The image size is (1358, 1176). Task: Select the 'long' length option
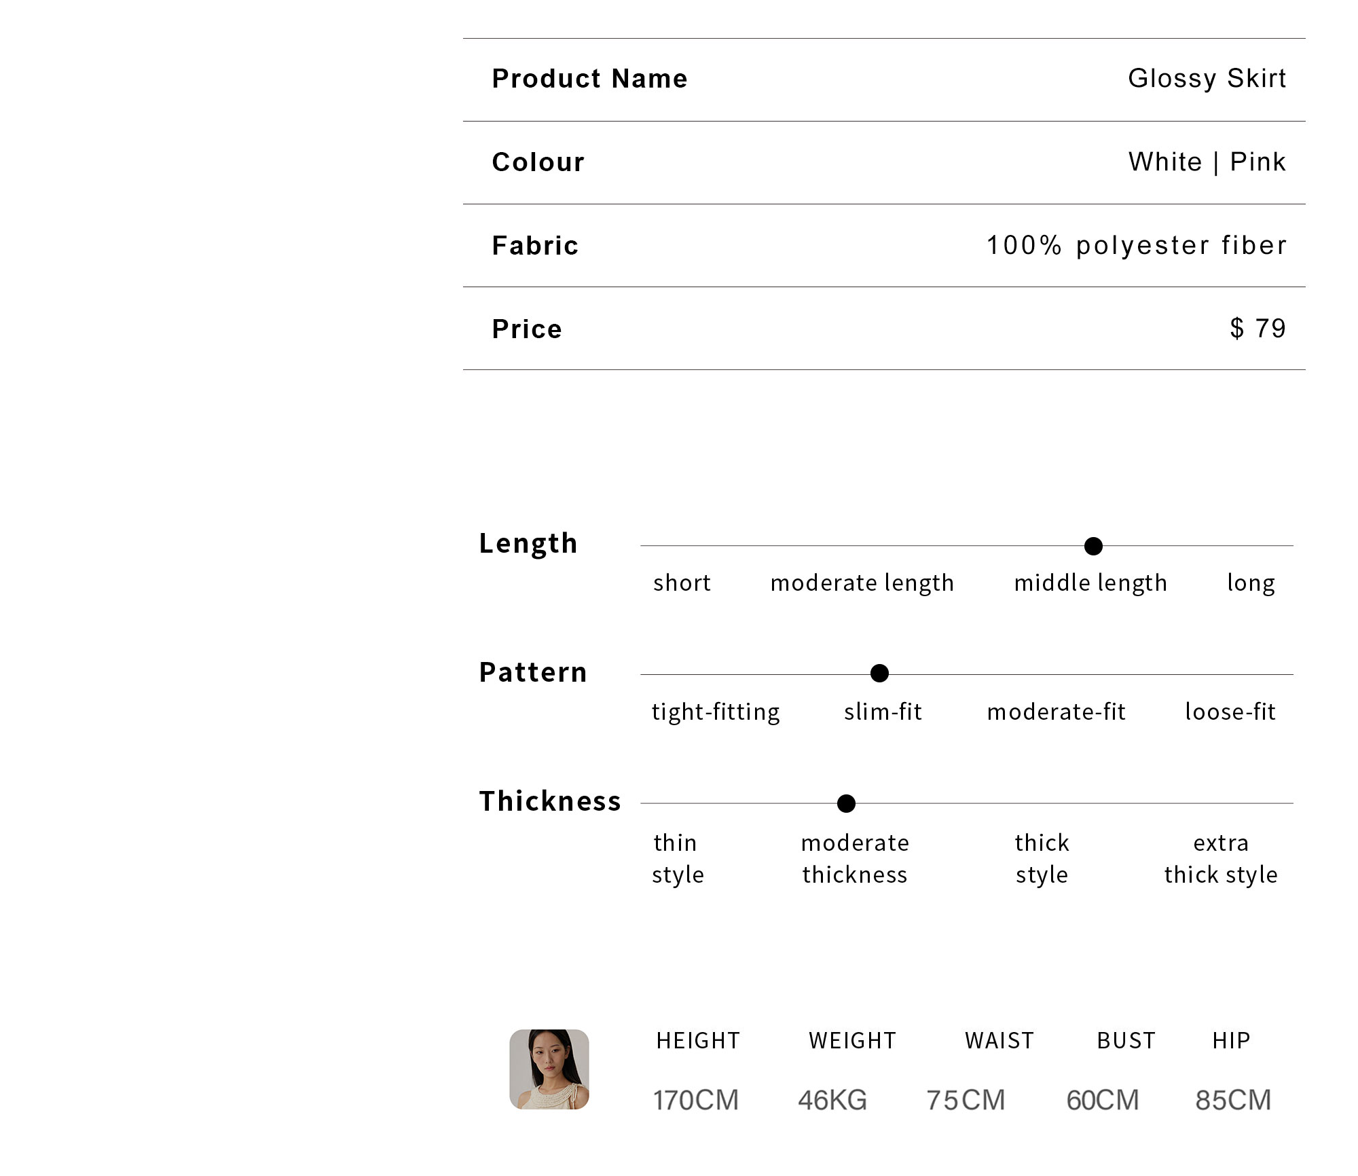click(1251, 583)
